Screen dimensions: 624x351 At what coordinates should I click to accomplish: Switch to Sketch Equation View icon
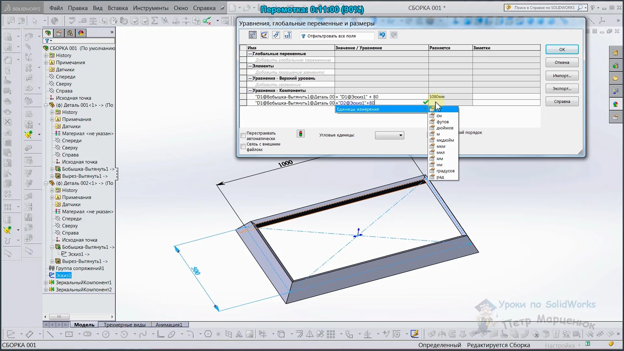click(264, 35)
